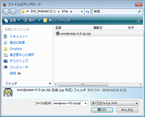Open コンピュータ favorite link

tap(19, 67)
